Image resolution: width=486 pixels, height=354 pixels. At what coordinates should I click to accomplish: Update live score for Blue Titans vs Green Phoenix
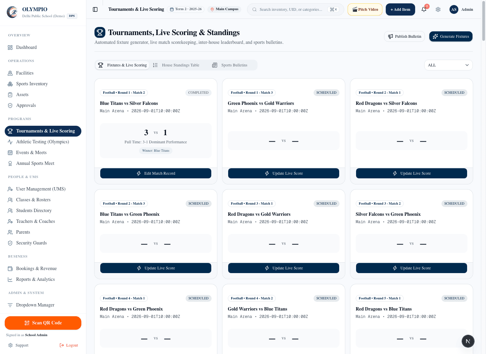coord(156,268)
